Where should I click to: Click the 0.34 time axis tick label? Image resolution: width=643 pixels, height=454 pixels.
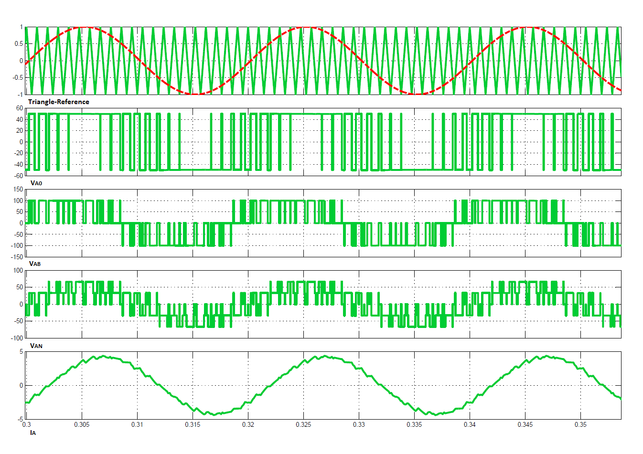pos(470,424)
